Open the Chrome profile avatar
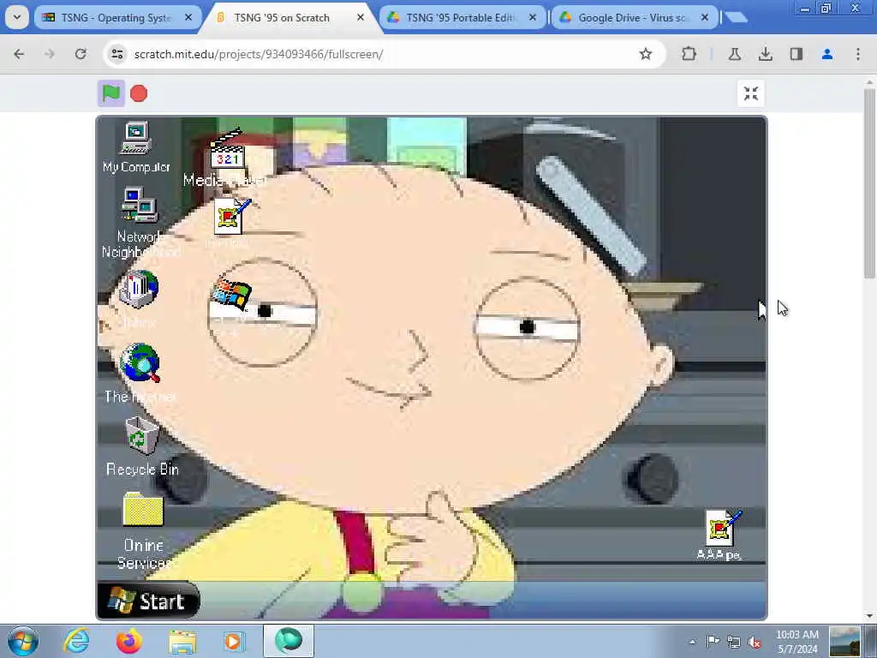 827,54
